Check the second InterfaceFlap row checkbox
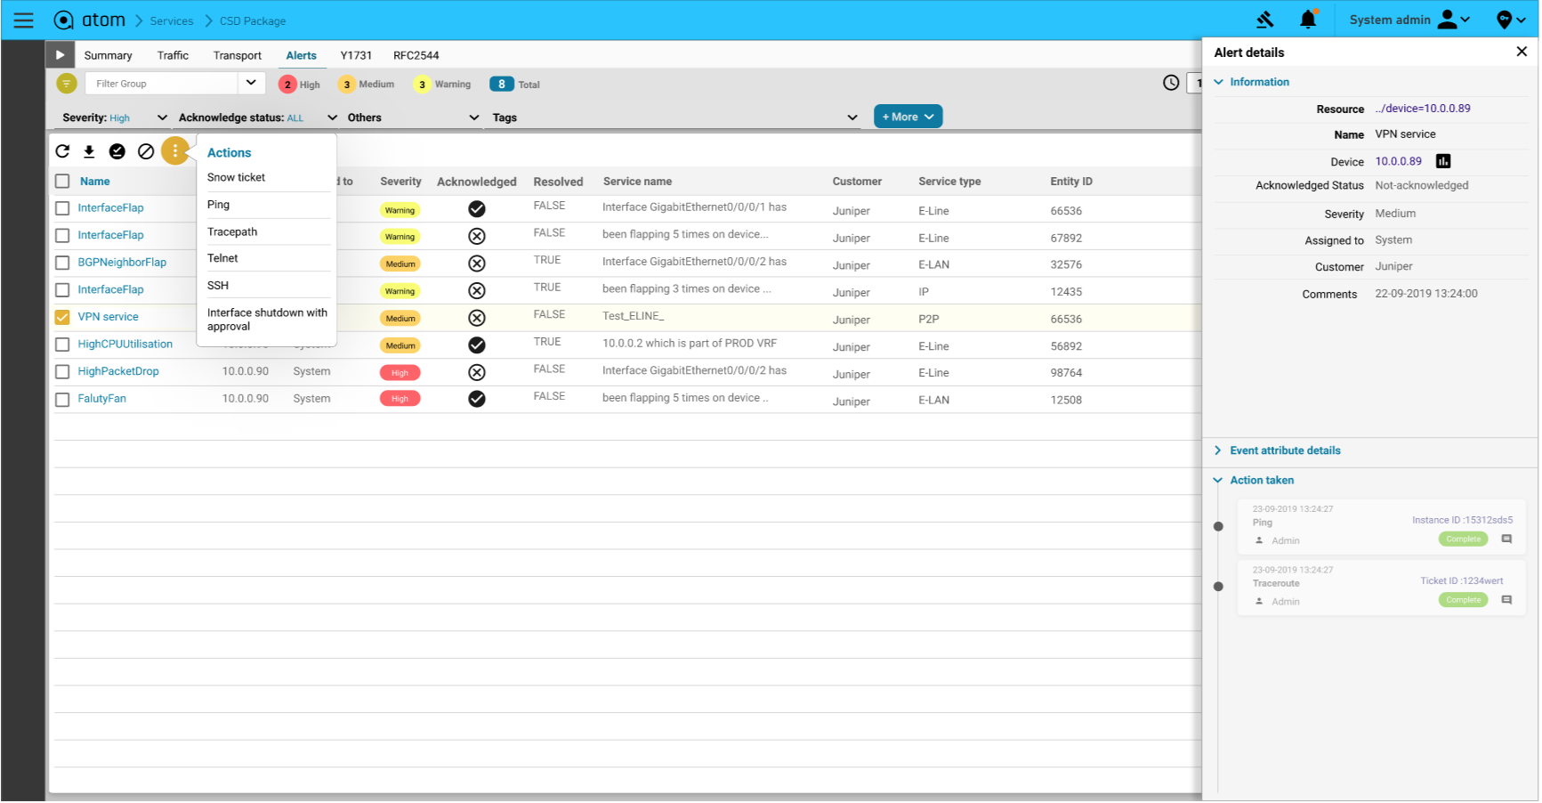The image size is (1542, 803). tap(62, 236)
